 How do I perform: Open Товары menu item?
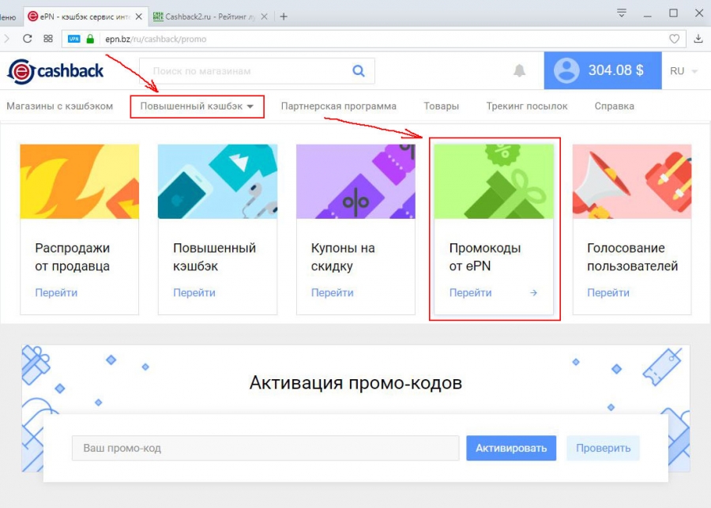tap(441, 106)
